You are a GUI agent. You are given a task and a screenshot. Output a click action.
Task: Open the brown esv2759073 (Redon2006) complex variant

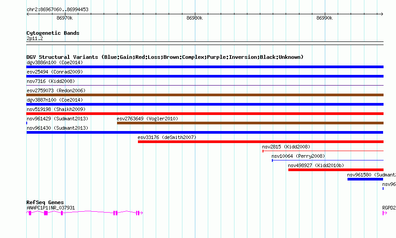(x=205, y=95)
